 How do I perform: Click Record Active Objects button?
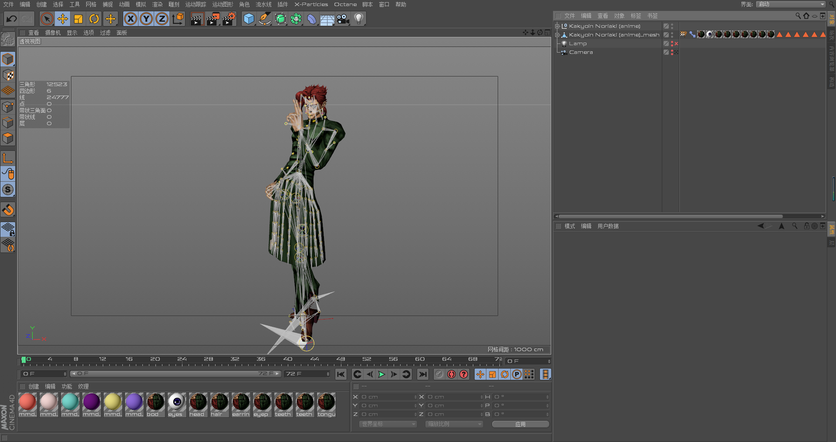tap(439, 374)
